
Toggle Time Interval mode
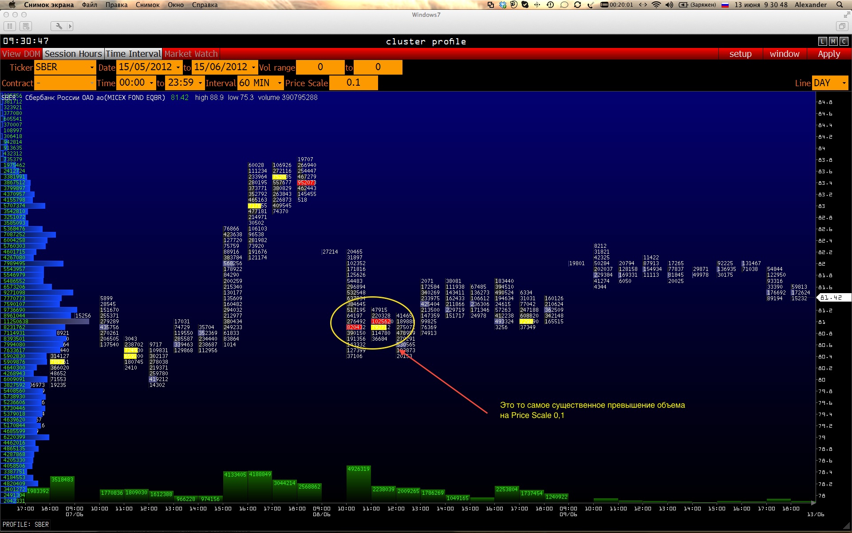pyautogui.click(x=133, y=54)
